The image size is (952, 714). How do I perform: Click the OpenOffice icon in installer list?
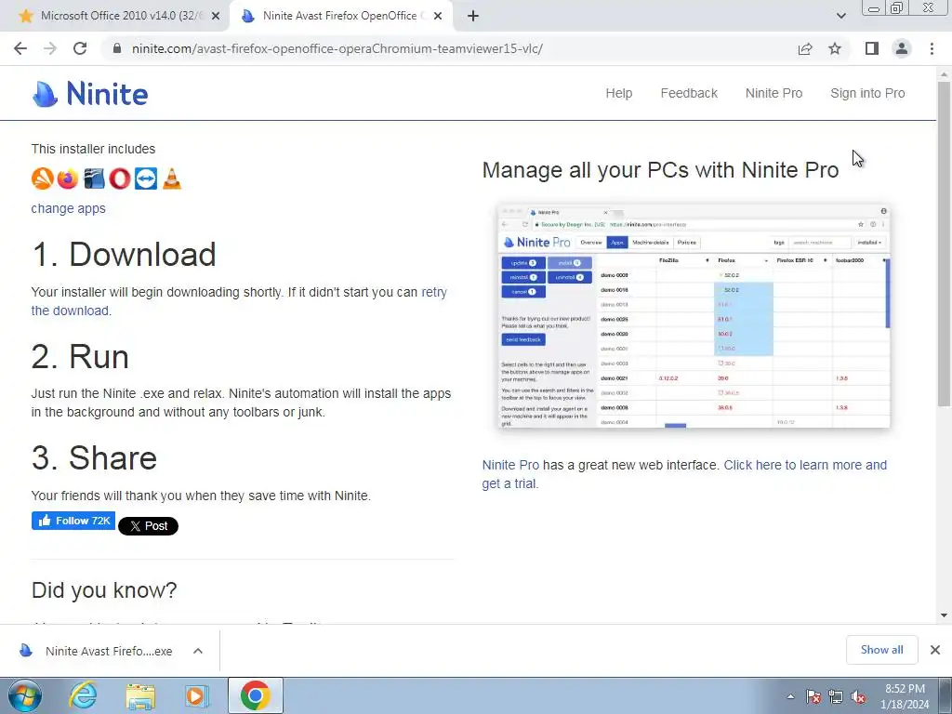click(x=94, y=178)
